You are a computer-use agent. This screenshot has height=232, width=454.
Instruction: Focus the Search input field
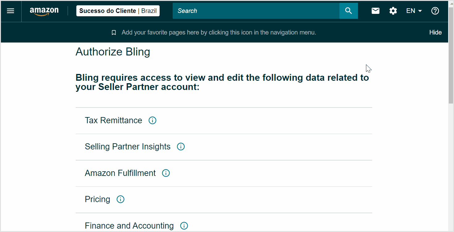tap(256, 11)
